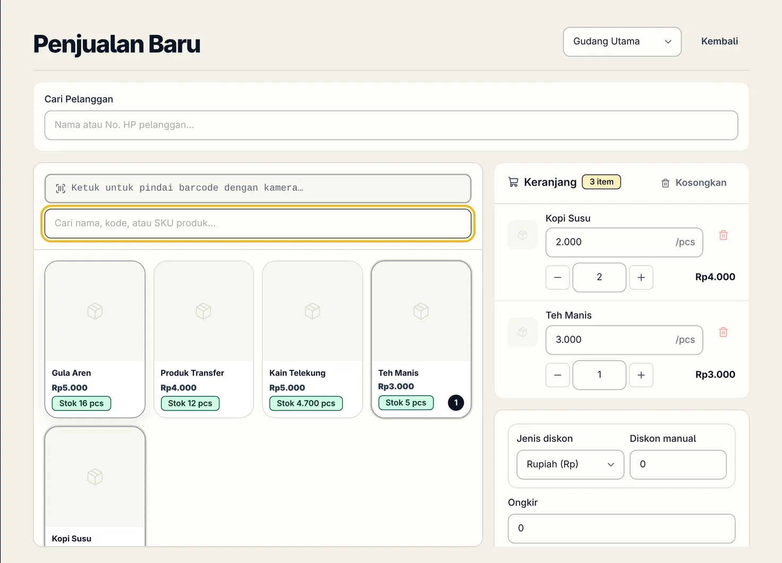Screen dimensions: 782x563
Task: Select the Kain Telekung product card
Action: tap(312, 339)
